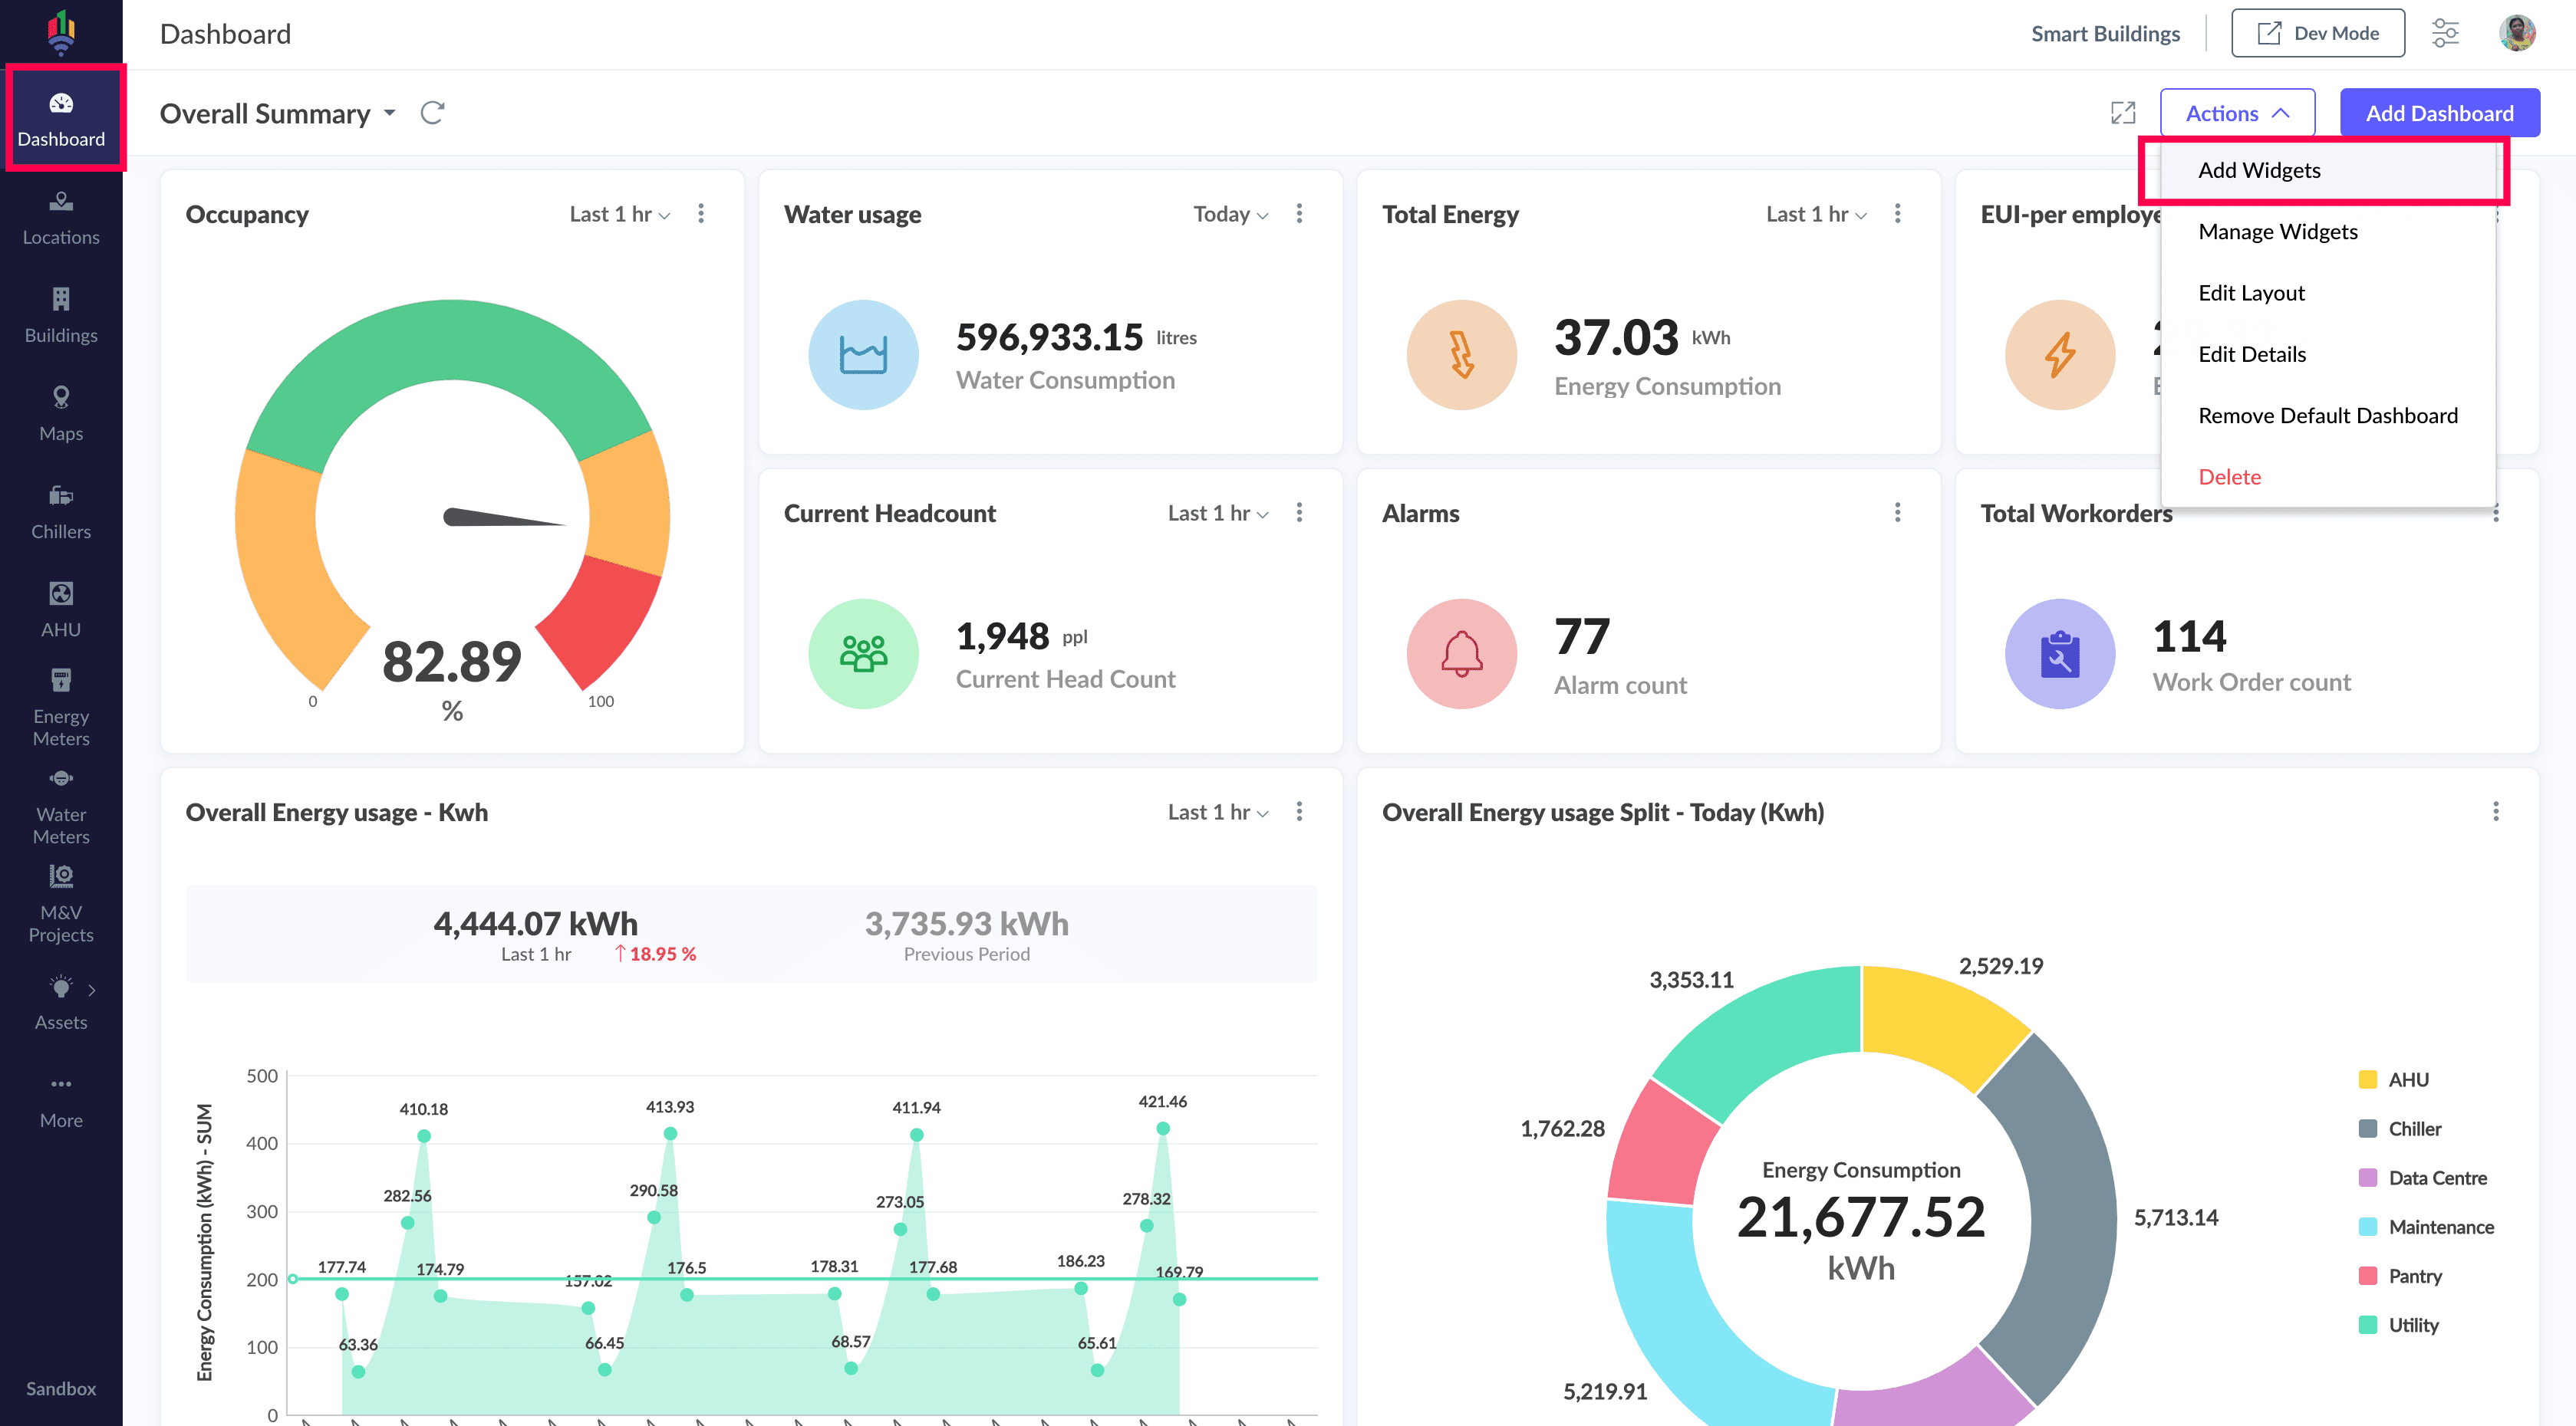Open the Occupancy widget three-dot menu
Screen dimensions: 2576x1426
701,214
